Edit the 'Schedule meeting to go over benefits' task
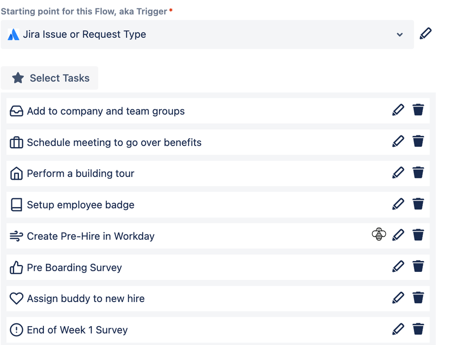This screenshot has height=345, width=472. 398,141
